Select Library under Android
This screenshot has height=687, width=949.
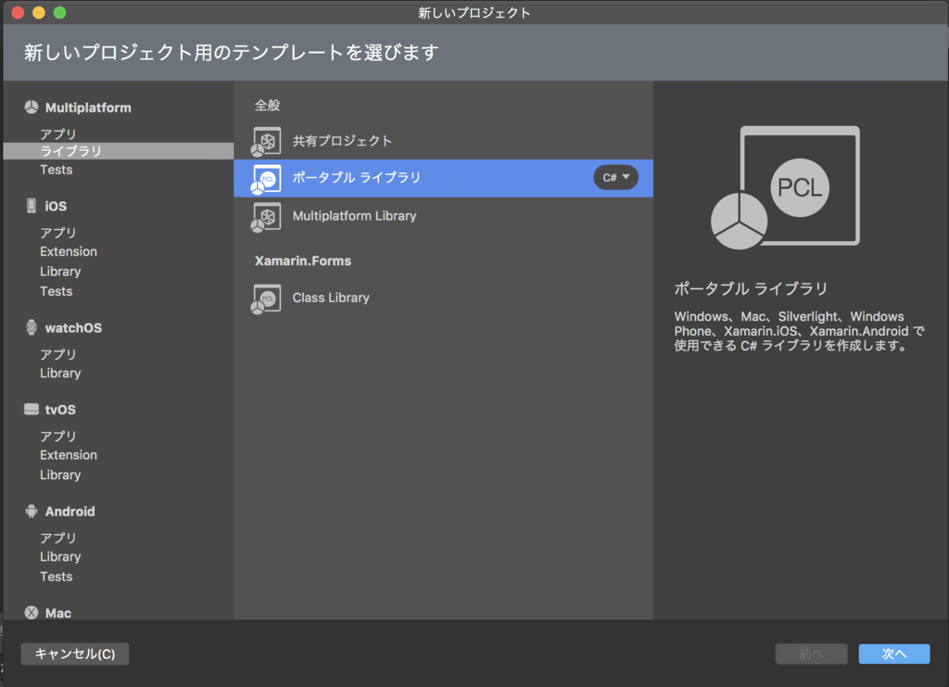[60, 556]
